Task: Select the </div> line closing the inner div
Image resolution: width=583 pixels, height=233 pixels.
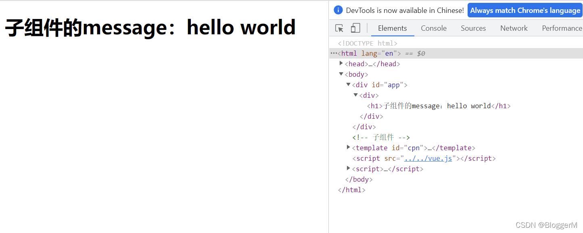Action: click(x=372, y=116)
